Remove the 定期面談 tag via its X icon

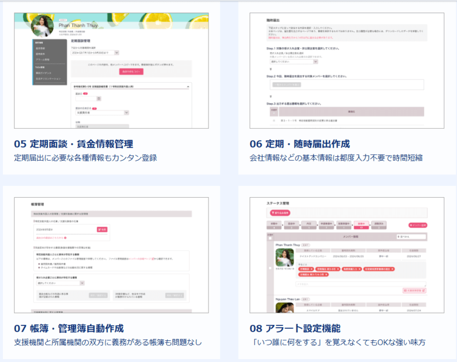pos(311,269)
